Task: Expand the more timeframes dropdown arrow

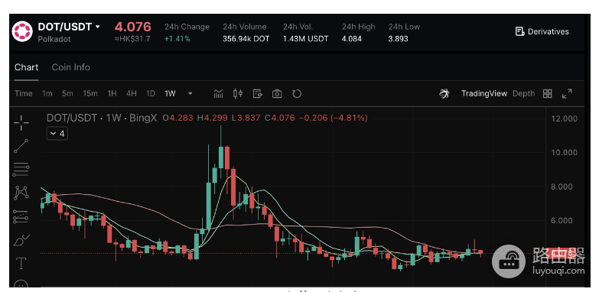Action: (x=190, y=93)
